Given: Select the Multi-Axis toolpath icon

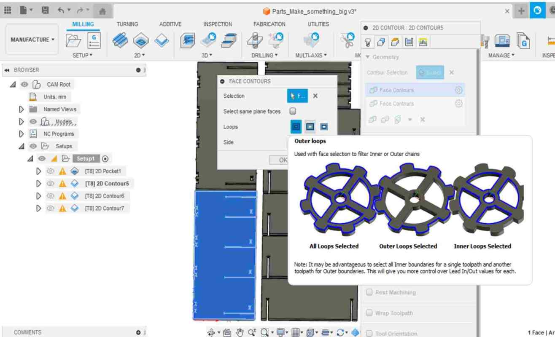Looking at the screenshot, I should 312,41.
